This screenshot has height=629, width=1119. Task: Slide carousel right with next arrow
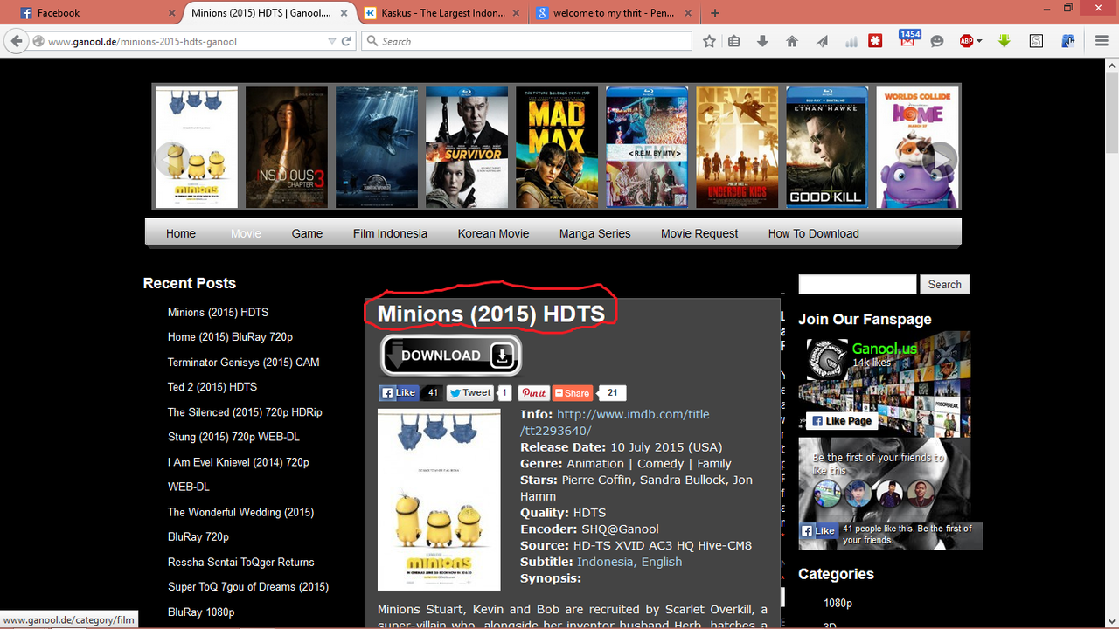pos(942,159)
